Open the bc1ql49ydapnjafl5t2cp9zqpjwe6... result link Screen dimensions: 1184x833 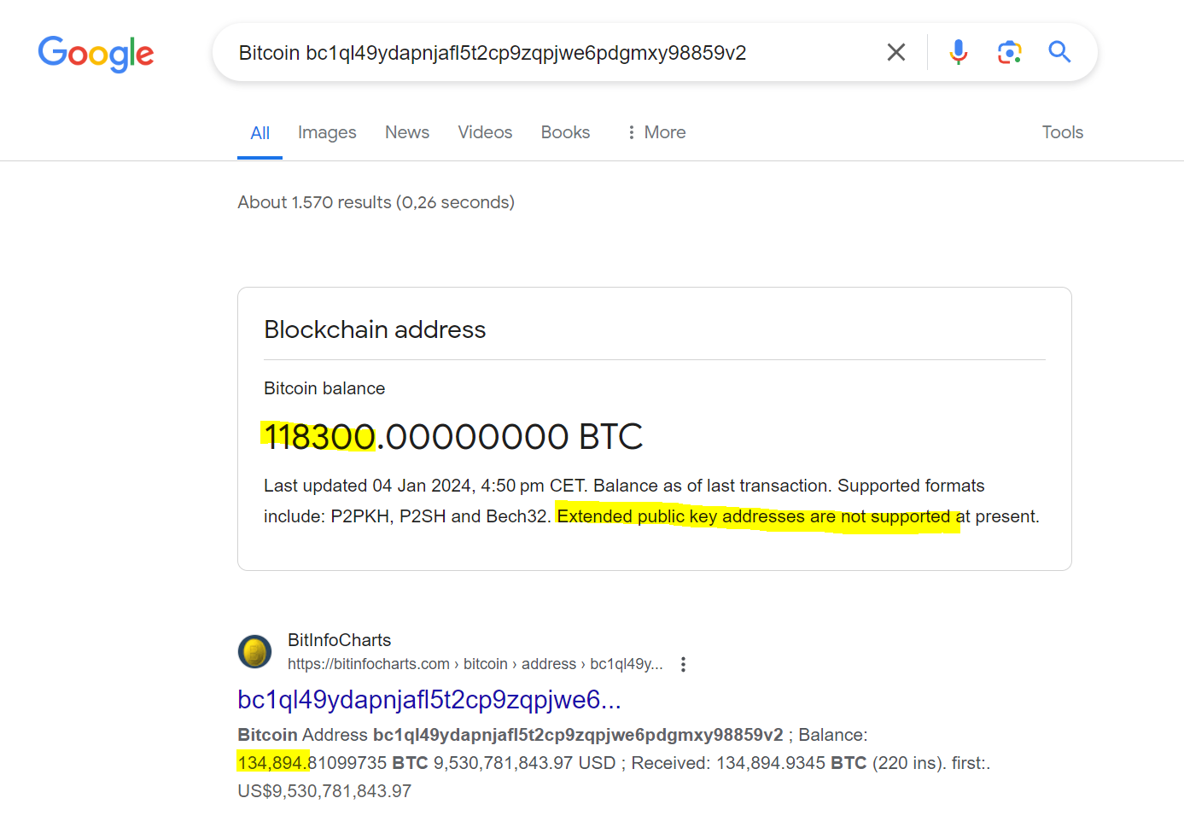pyautogui.click(x=429, y=700)
